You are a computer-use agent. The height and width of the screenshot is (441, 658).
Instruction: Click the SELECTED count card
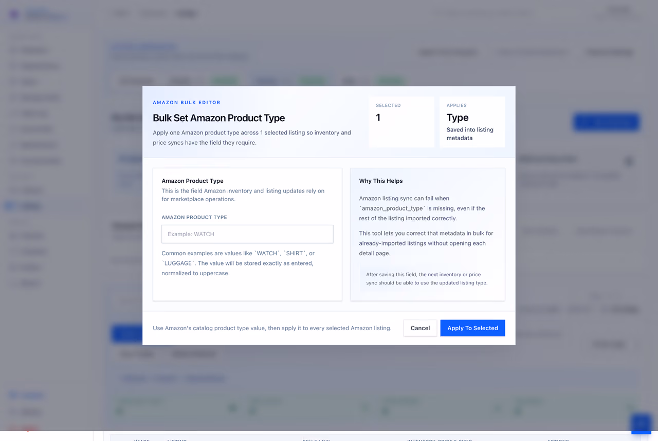[401, 122]
